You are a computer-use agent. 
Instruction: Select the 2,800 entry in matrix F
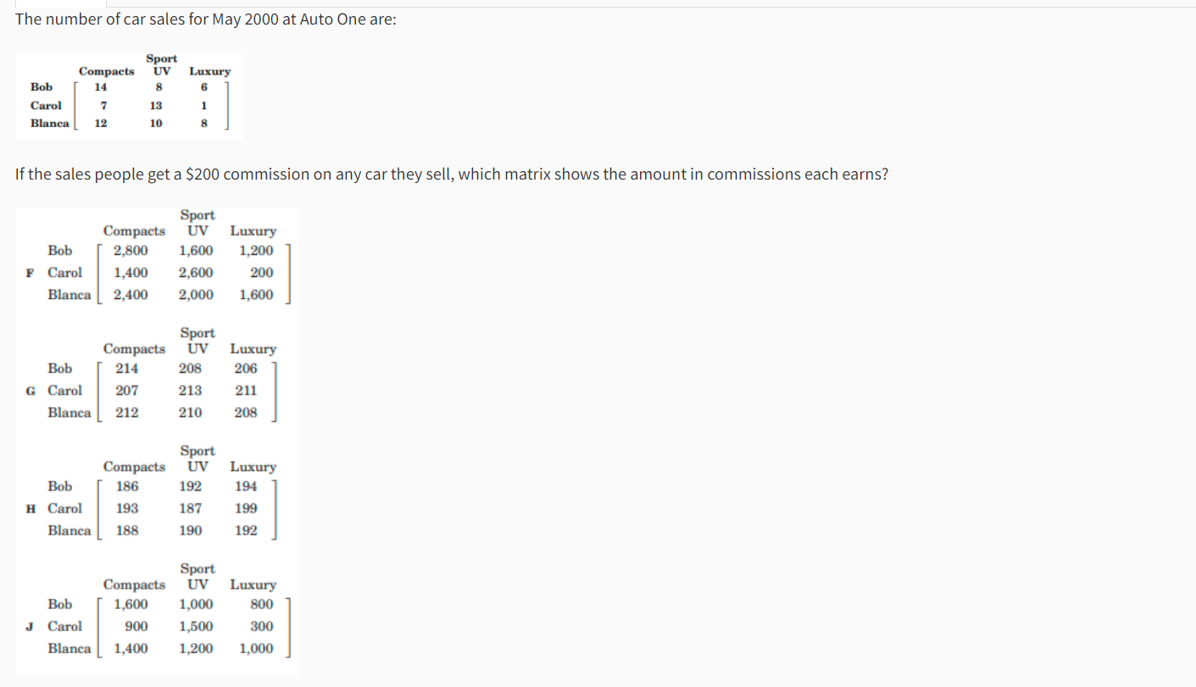[x=131, y=251]
